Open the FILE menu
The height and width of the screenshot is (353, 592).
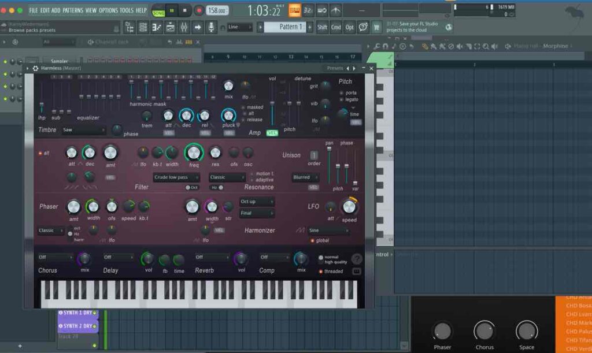pos(33,10)
